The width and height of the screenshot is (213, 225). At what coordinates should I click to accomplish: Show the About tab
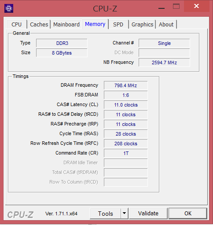coord(166,24)
